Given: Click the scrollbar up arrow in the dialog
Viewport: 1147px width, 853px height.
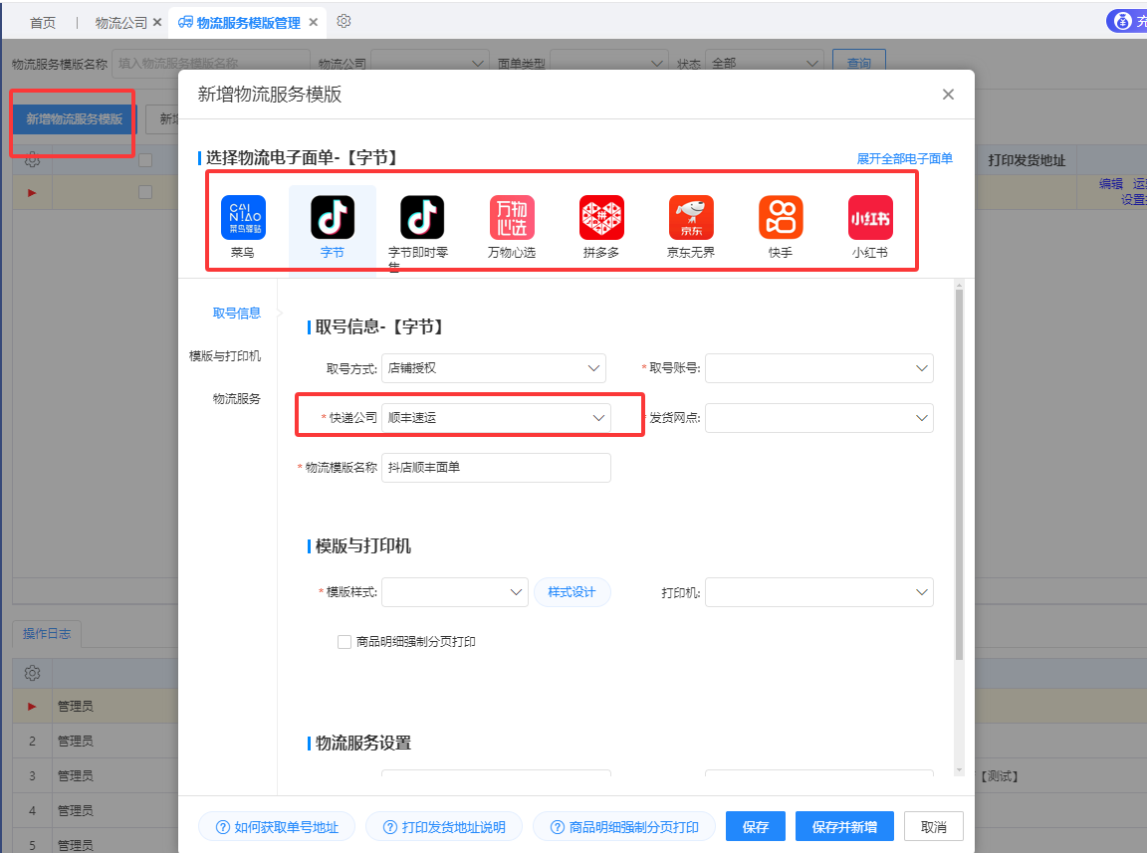Looking at the screenshot, I should (959, 285).
